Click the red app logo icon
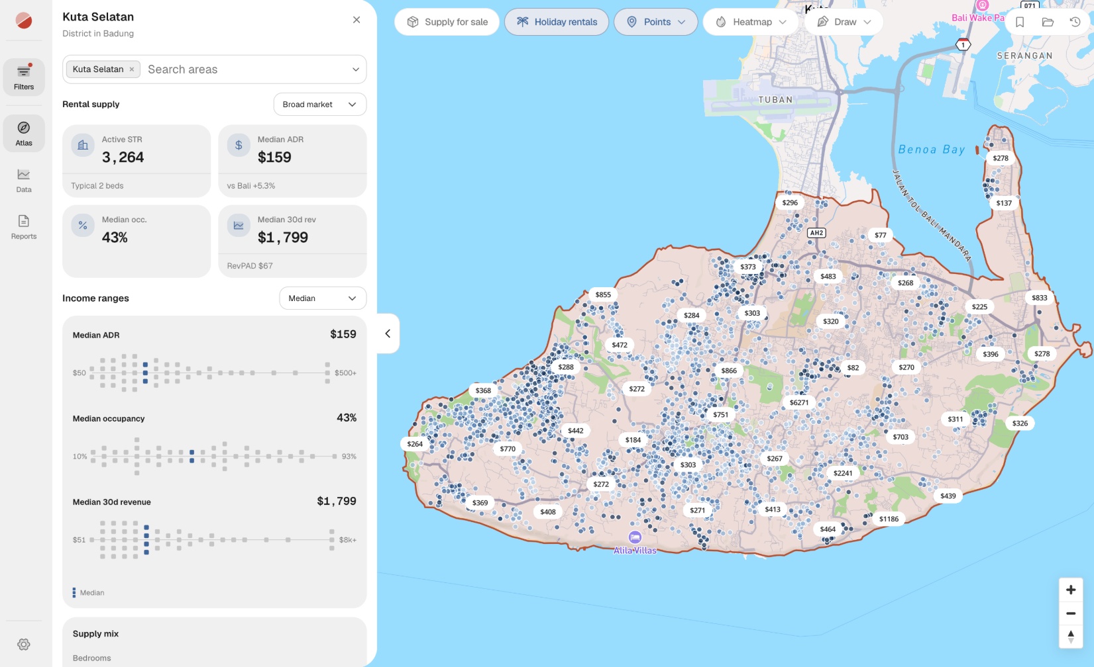The width and height of the screenshot is (1094, 667). [x=24, y=21]
